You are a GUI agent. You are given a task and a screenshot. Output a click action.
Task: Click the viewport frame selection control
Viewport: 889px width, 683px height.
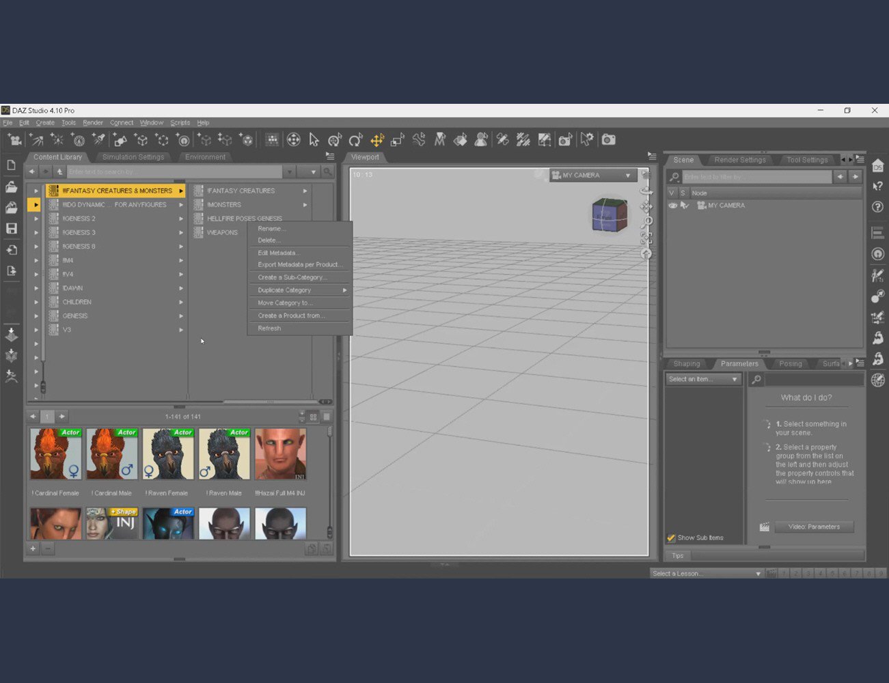coord(646,238)
